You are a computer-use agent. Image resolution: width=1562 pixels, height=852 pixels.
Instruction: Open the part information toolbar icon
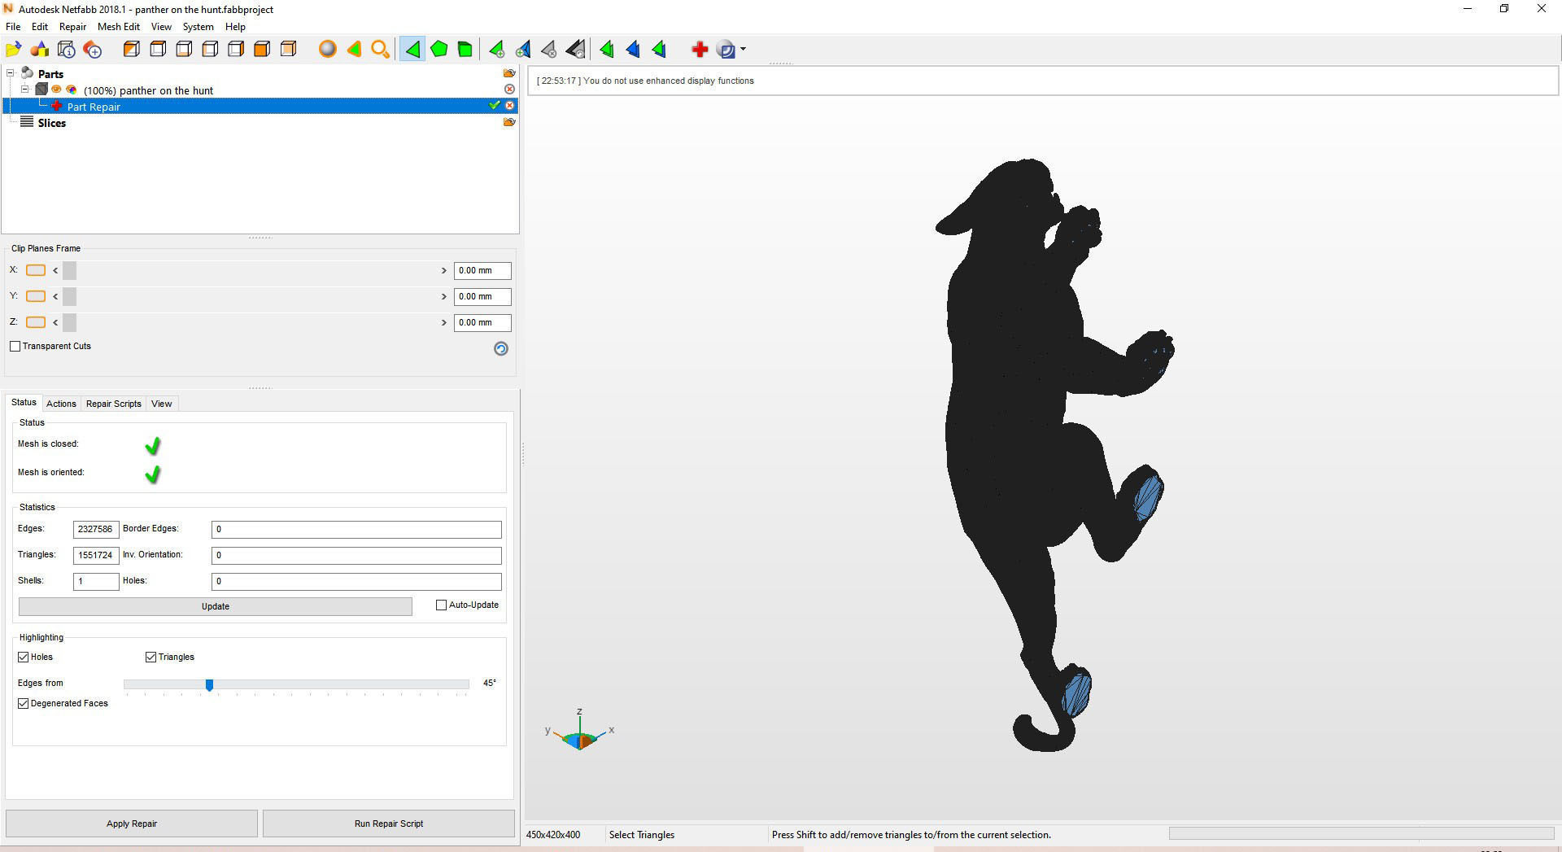pos(67,50)
